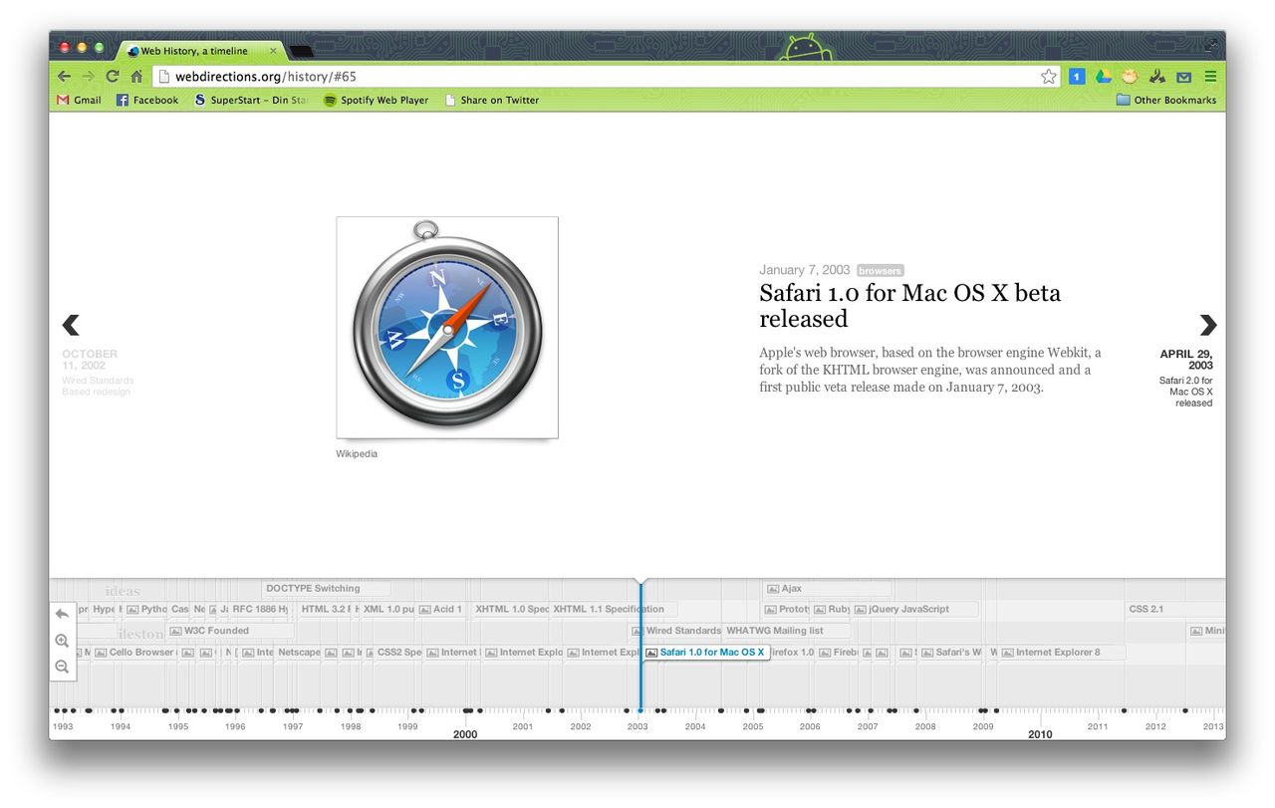Reload the page
Image resolution: width=1275 pixels, height=808 pixels.
click(x=113, y=77)
